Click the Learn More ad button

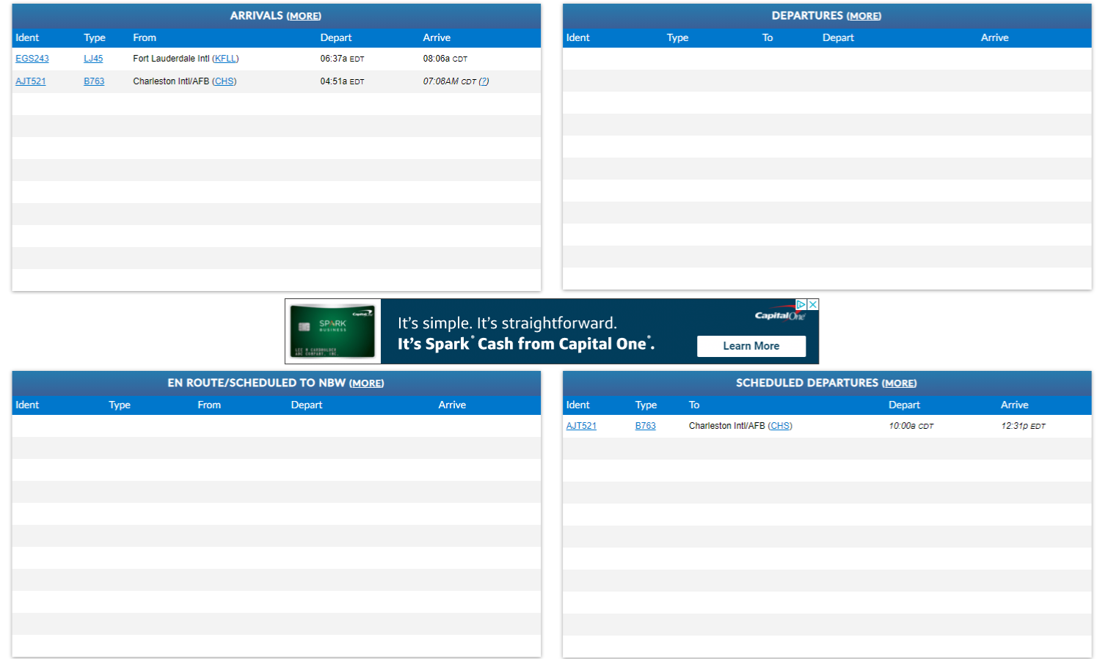pos(751,346)
